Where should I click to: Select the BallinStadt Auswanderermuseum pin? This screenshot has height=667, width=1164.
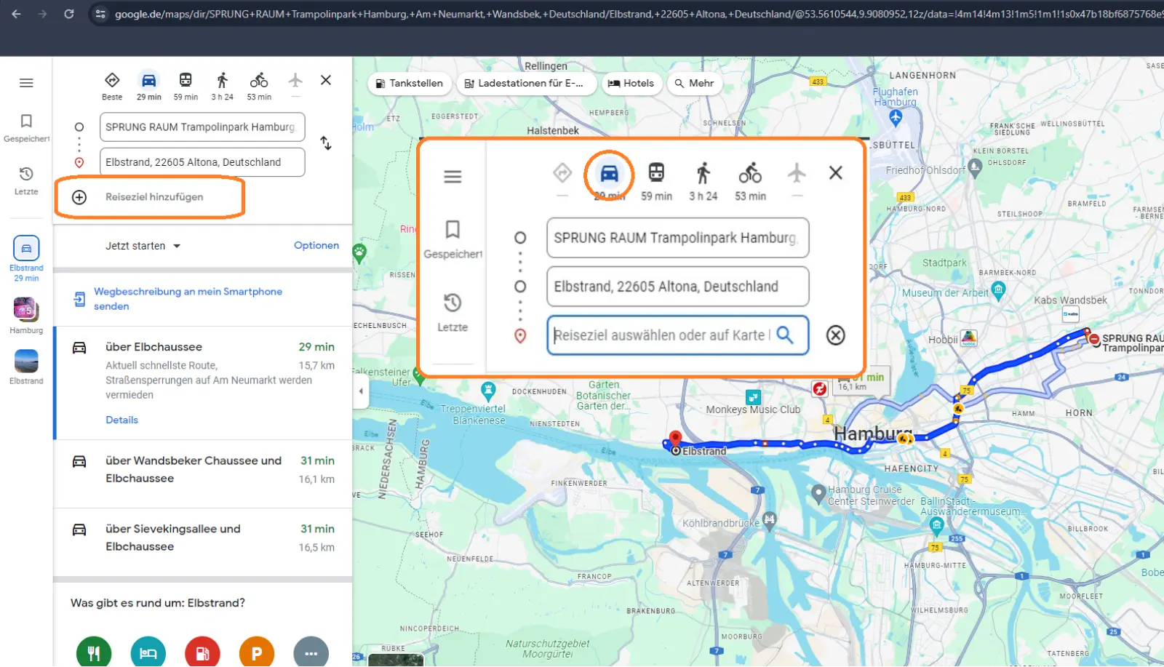(x=937, y=525)
